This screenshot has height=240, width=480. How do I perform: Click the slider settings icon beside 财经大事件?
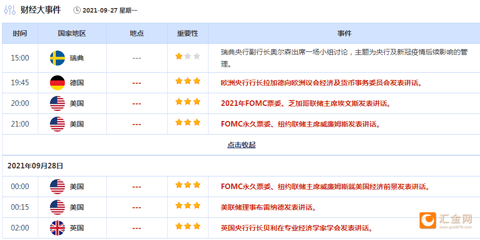click(x=10, y=10)
